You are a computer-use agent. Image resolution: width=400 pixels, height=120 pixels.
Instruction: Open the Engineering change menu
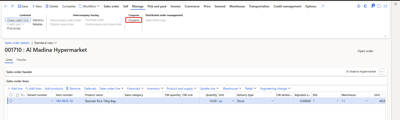pyautogui.click(x=275, y=89)
